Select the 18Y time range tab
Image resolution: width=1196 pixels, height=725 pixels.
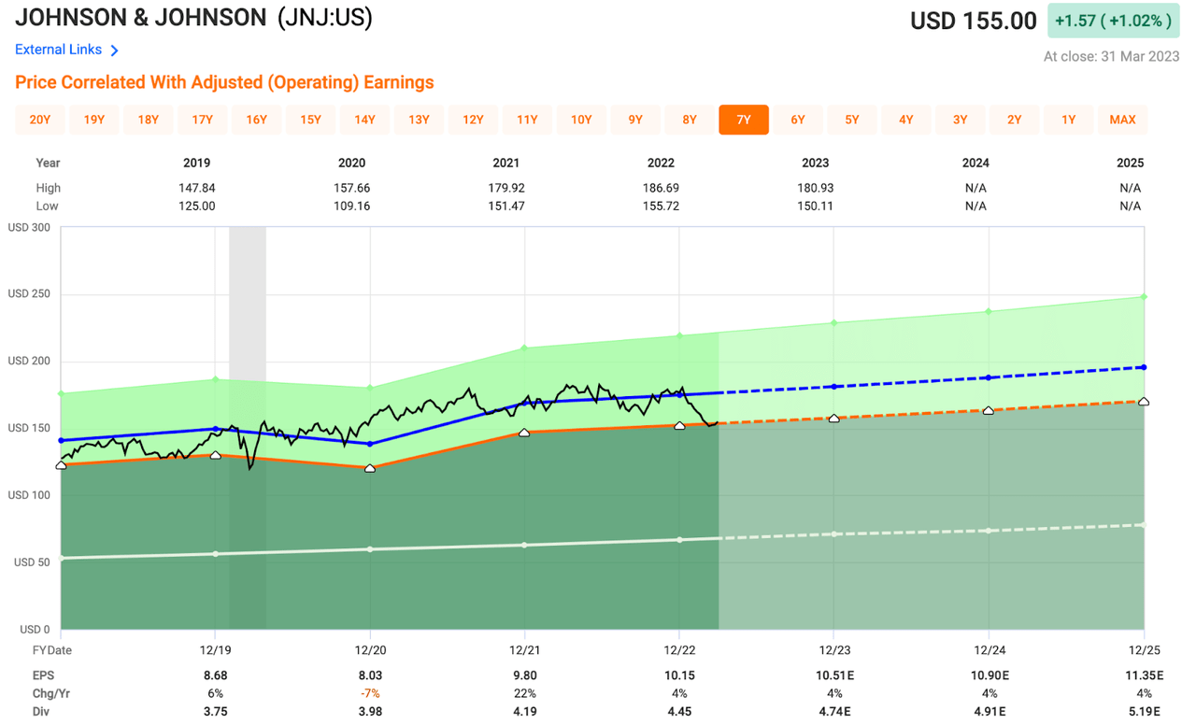pyautogui.click(x=149, y=120)
